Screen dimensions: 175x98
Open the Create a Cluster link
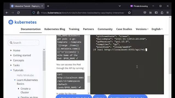(x=25, y=90)
